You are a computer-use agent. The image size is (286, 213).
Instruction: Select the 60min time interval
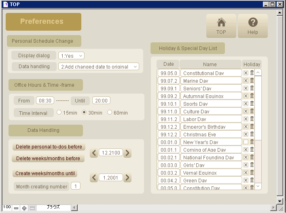110,112
